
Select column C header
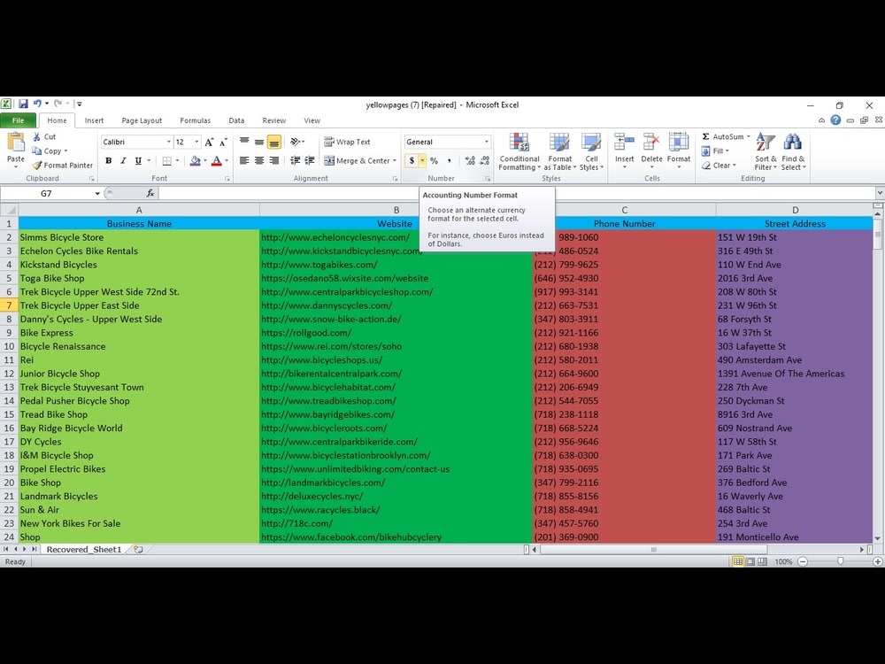(x=624, y=210)
